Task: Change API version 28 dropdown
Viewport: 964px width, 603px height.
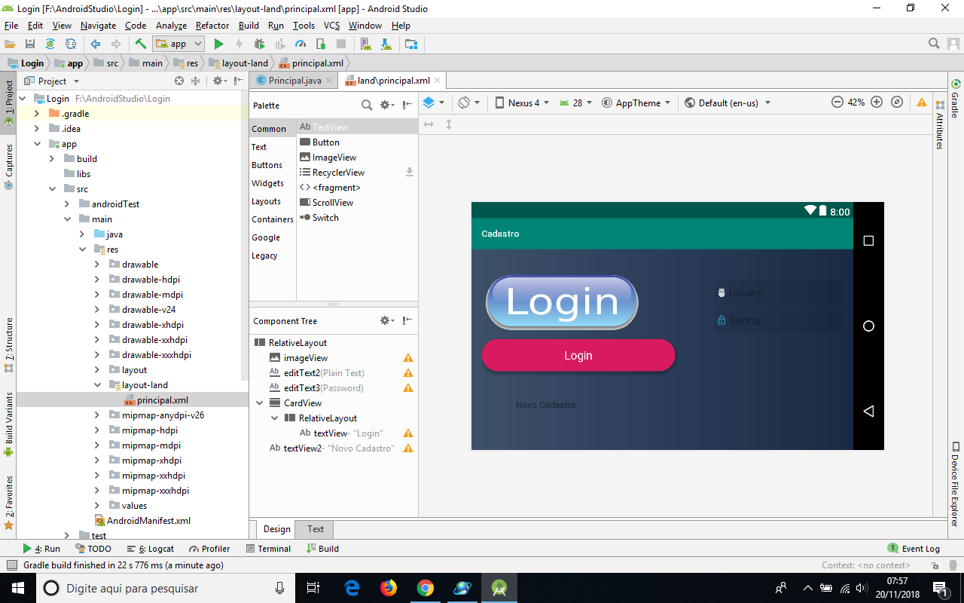Action: tap(575, 103)
